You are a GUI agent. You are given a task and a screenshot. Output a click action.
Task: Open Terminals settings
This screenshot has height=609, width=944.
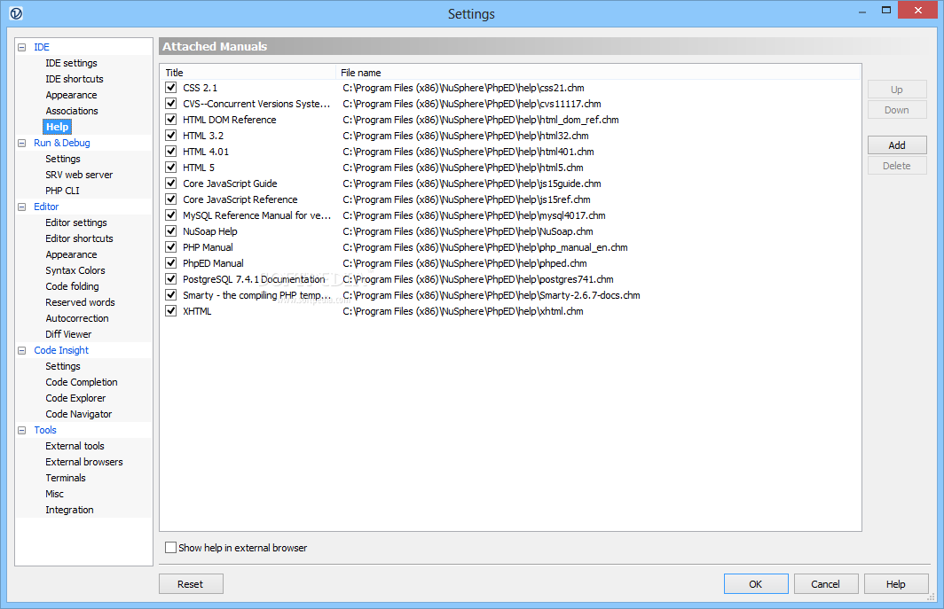pyautogui.click(x=66, y=478)
